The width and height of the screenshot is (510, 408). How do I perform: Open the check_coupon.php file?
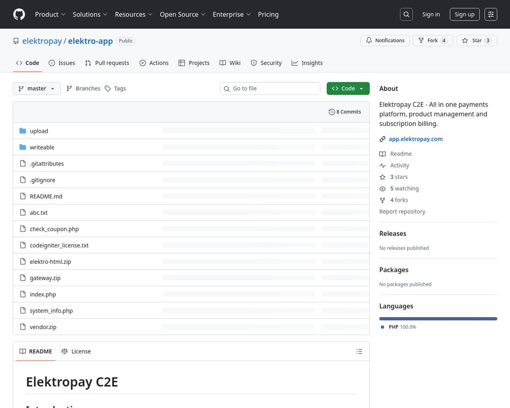pos(54,229)
